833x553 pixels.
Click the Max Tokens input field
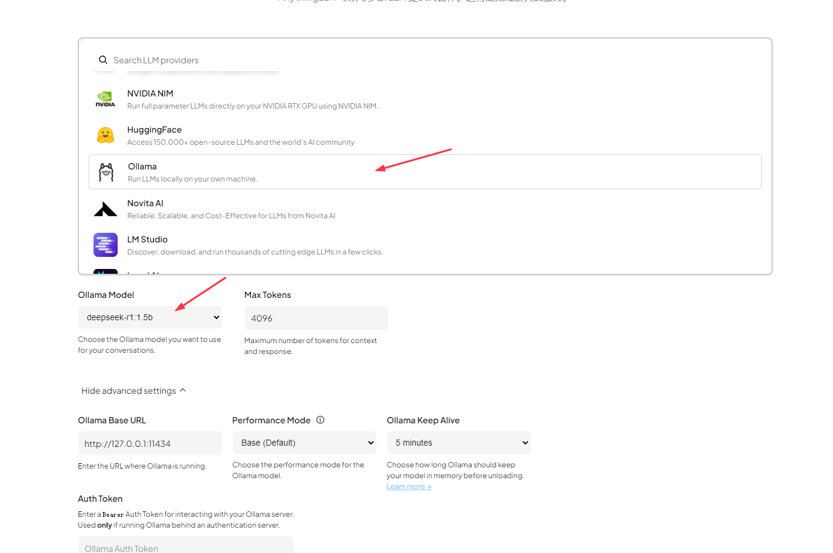click(317, 318)
